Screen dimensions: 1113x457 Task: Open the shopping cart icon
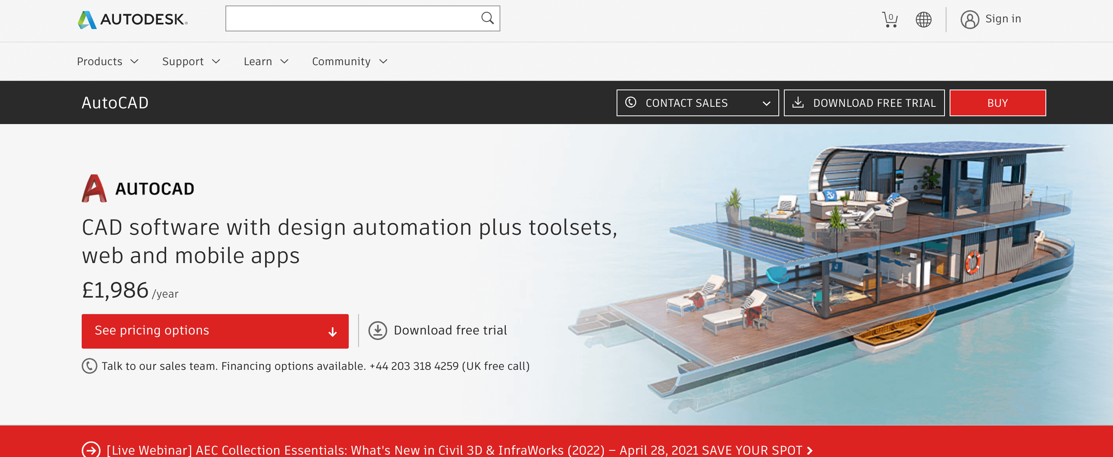click(x=889, y=20)
